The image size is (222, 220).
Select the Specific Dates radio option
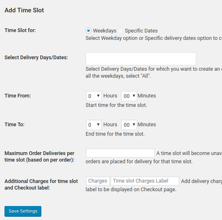(x=120, y=31)
